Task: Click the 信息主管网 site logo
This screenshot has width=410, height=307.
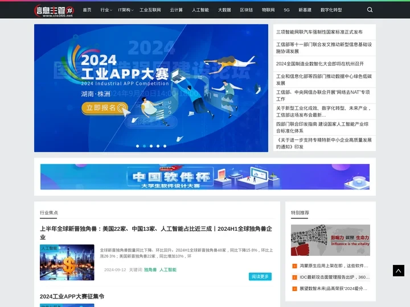Action: click(x=54, y=11)
